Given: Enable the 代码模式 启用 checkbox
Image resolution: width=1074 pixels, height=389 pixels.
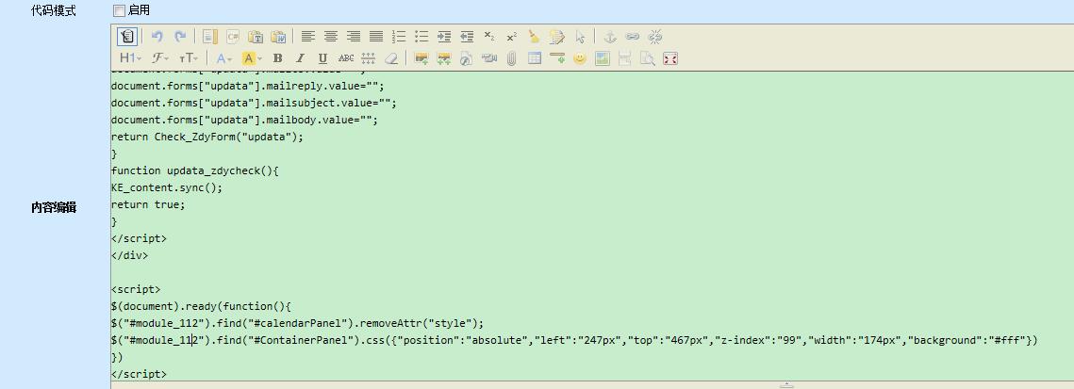Looking at the screenshot, I should [119, 11].
